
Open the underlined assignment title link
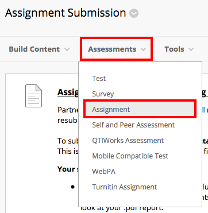click(x=68, y=92)
